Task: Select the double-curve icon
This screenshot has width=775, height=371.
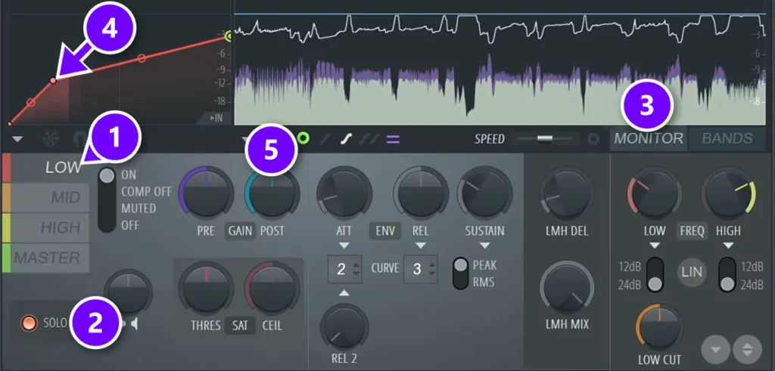Action: 370,139
